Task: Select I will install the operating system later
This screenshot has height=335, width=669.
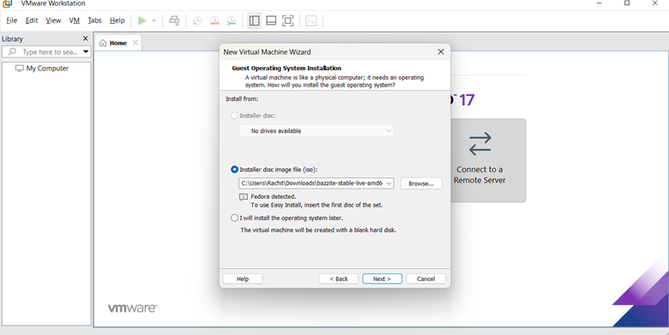Action: point(234,218)
